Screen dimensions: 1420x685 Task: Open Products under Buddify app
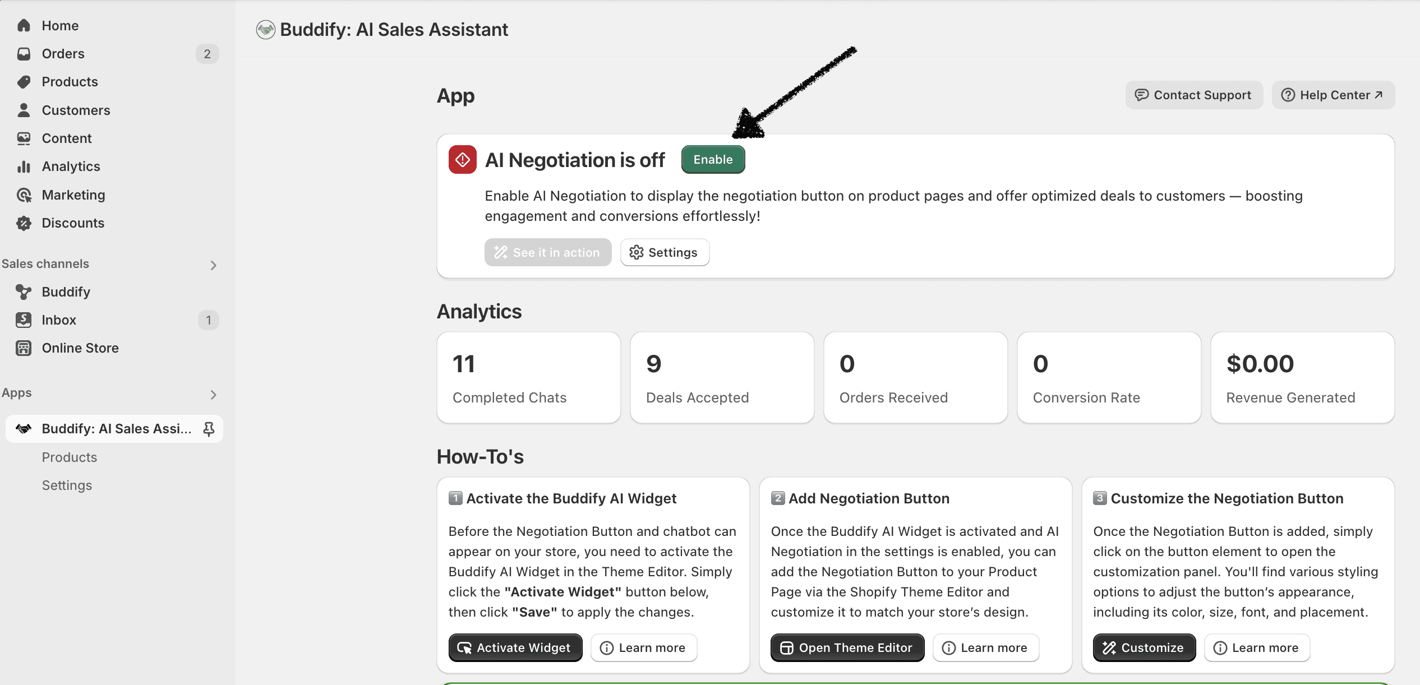(x=70, y=457)
